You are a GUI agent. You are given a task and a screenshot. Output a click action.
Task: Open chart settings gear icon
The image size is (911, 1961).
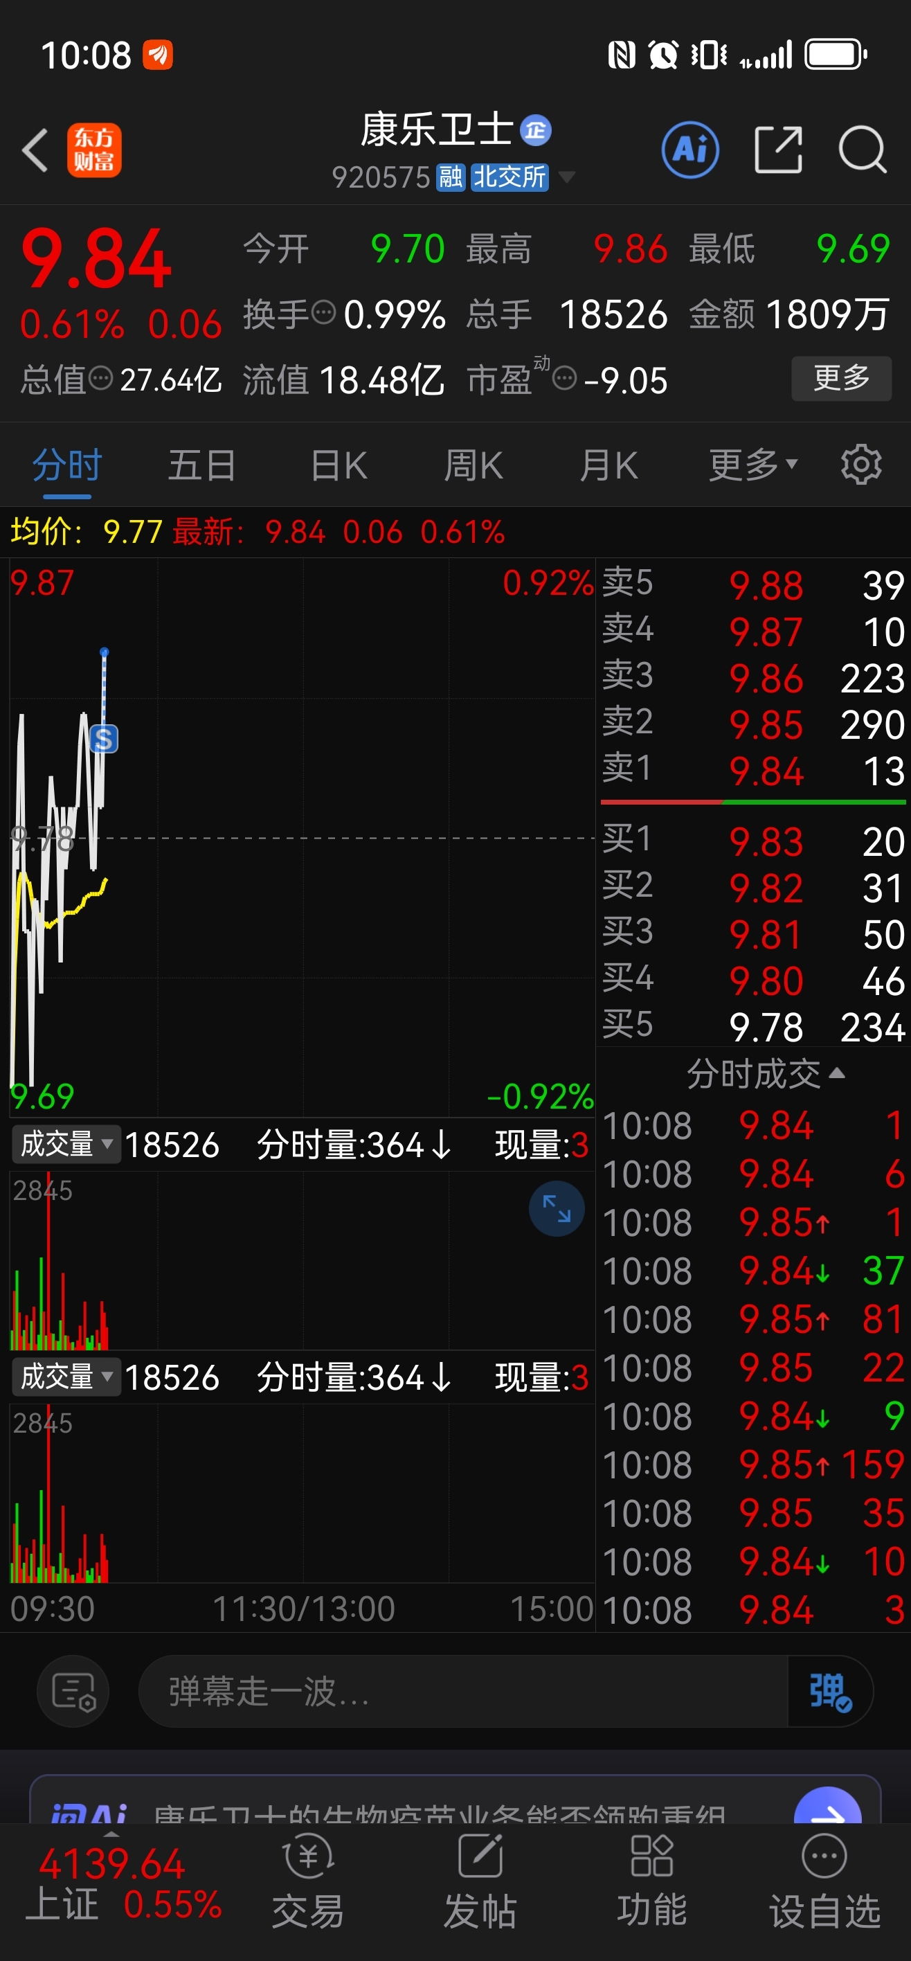(860, 465)
